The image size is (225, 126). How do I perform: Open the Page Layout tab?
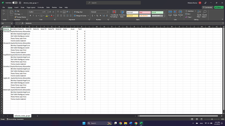(31, 7)
